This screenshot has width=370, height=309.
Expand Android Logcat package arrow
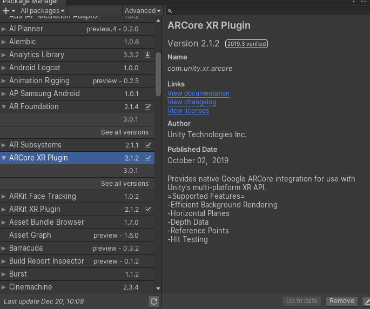pos(4,68)
